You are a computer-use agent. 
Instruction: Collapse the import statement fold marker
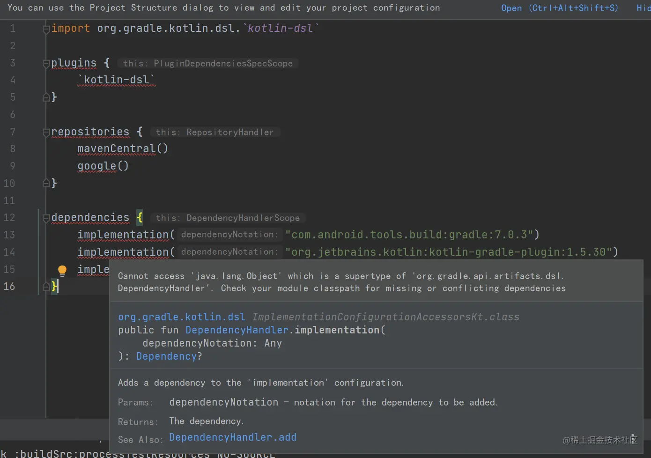tap(46, 29)
